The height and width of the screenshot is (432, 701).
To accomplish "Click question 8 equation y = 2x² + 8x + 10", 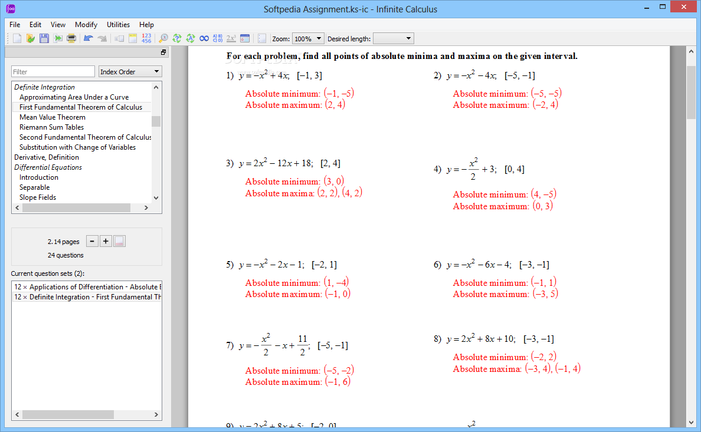I will (481, 339).
